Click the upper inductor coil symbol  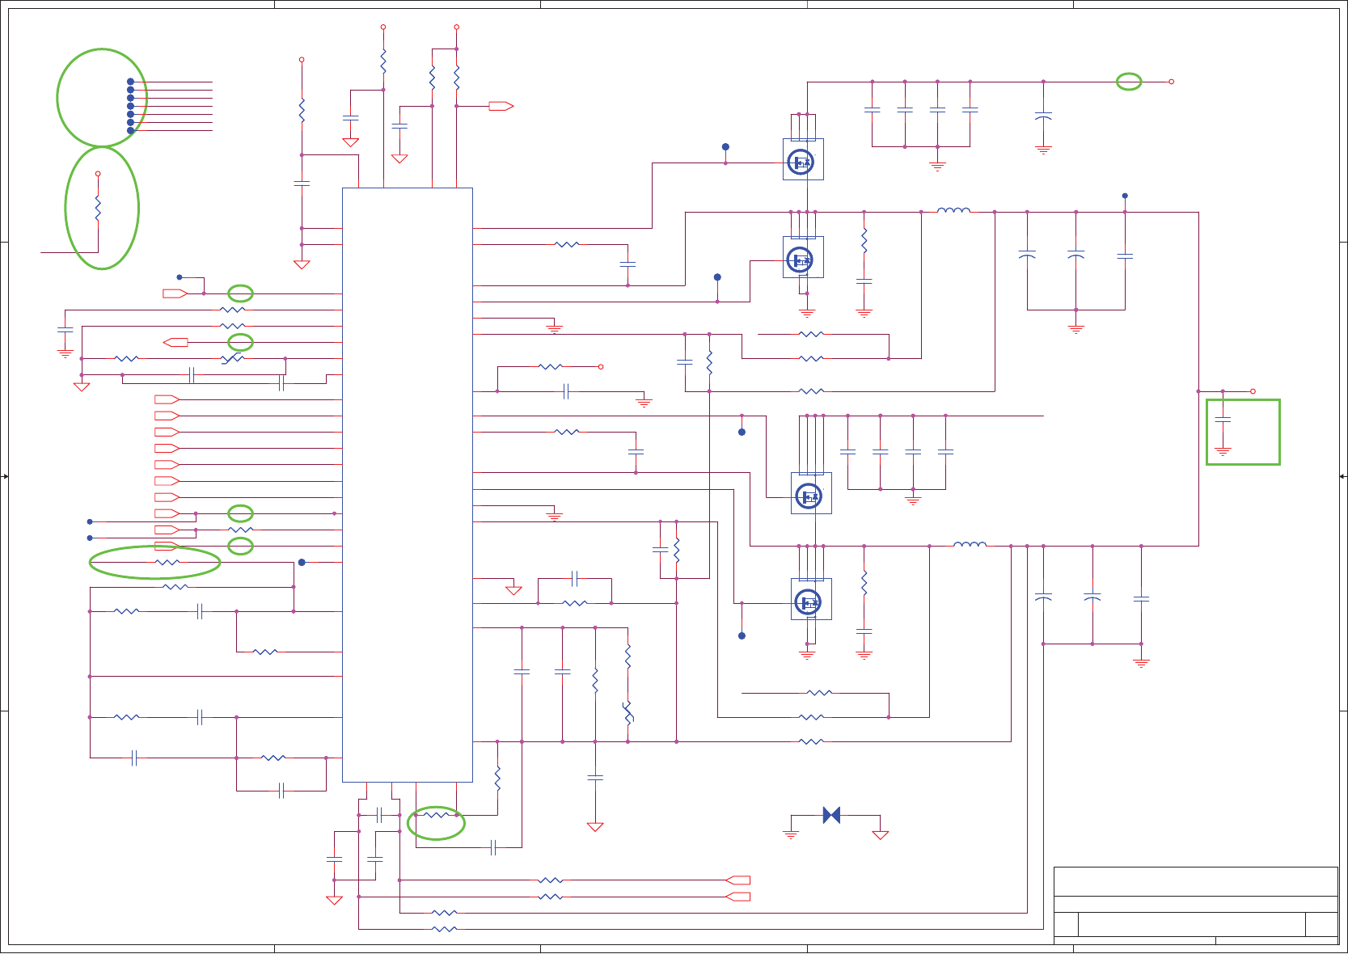tap(954, 210)
